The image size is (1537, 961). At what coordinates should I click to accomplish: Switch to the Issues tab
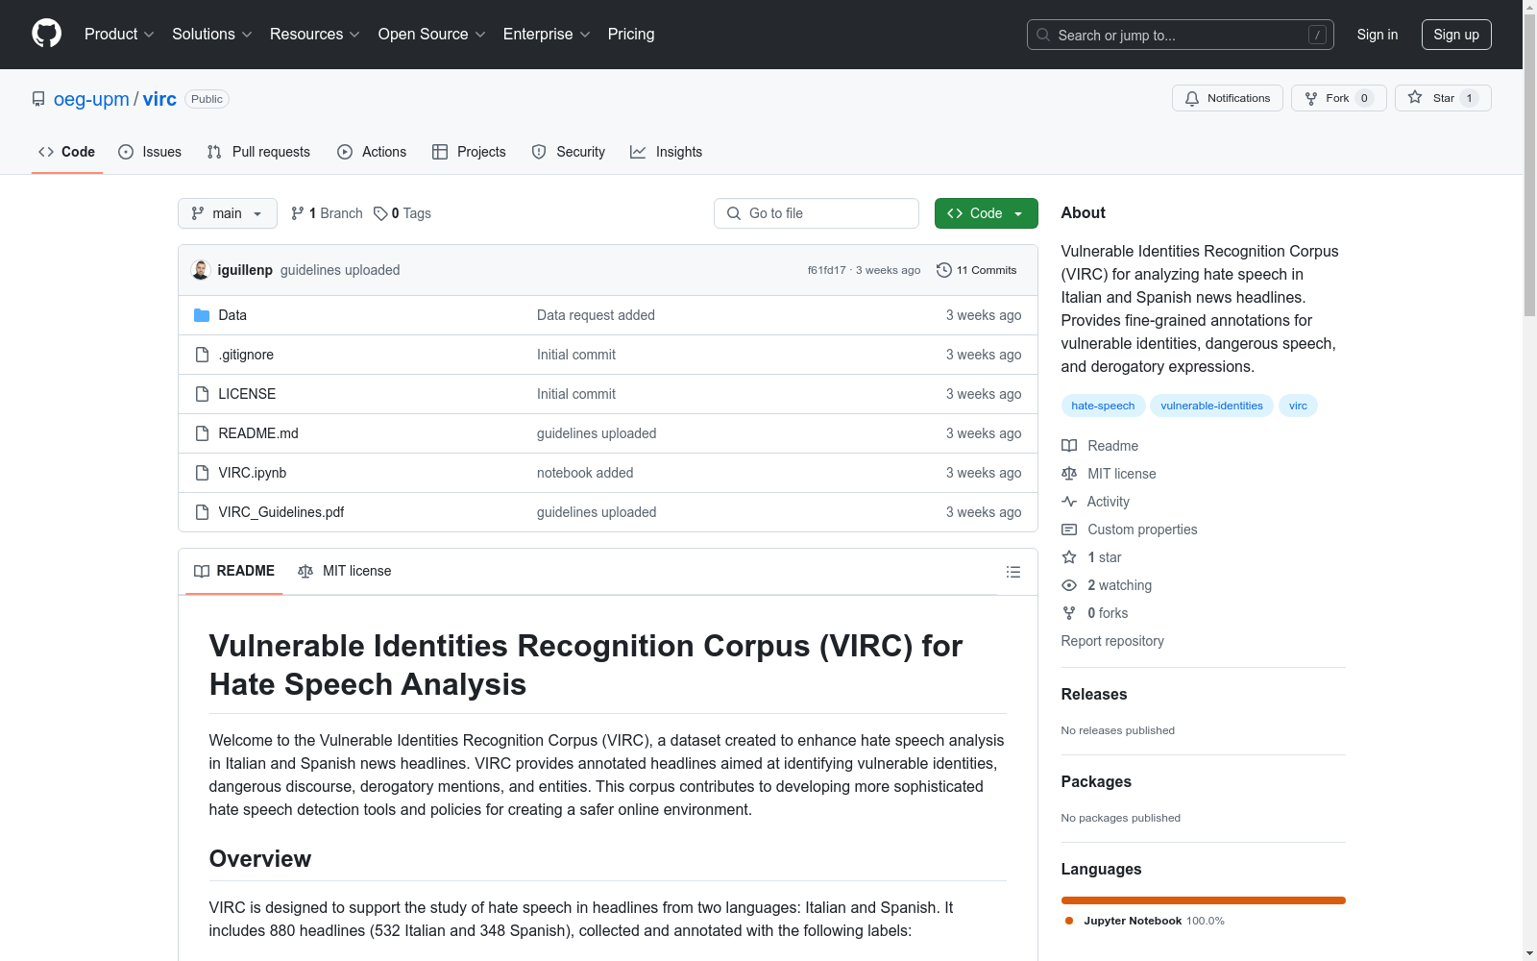[150, 152]
